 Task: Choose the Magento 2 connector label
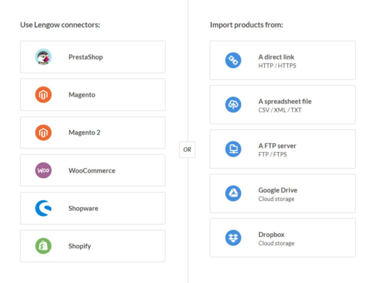(x=84, y=133)
